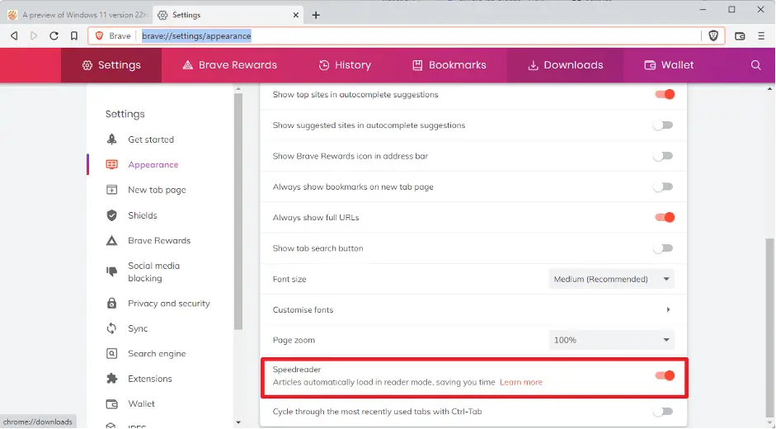776x429 pixels.
Task: Click the Sync sidebar icon
Action: tap(112, 328)
